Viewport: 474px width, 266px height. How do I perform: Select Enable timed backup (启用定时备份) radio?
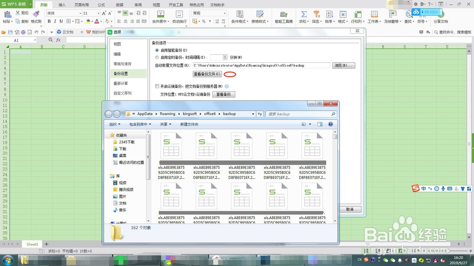[x=157, y=57]
